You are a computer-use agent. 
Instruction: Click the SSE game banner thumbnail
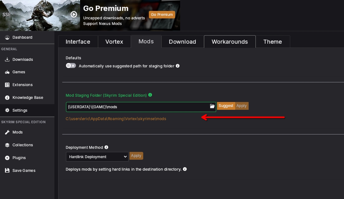[40, 15]
